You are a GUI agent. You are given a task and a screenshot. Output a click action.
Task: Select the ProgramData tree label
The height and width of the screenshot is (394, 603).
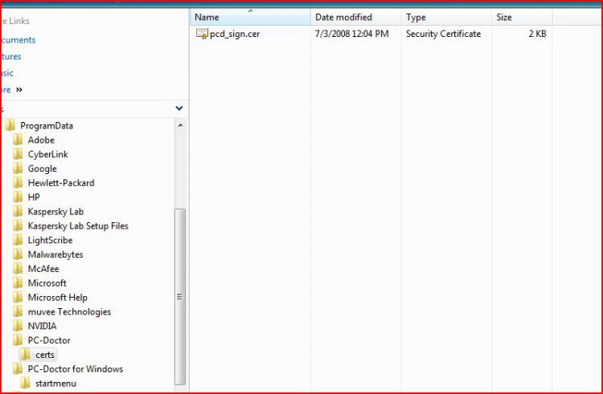point(47,125)
